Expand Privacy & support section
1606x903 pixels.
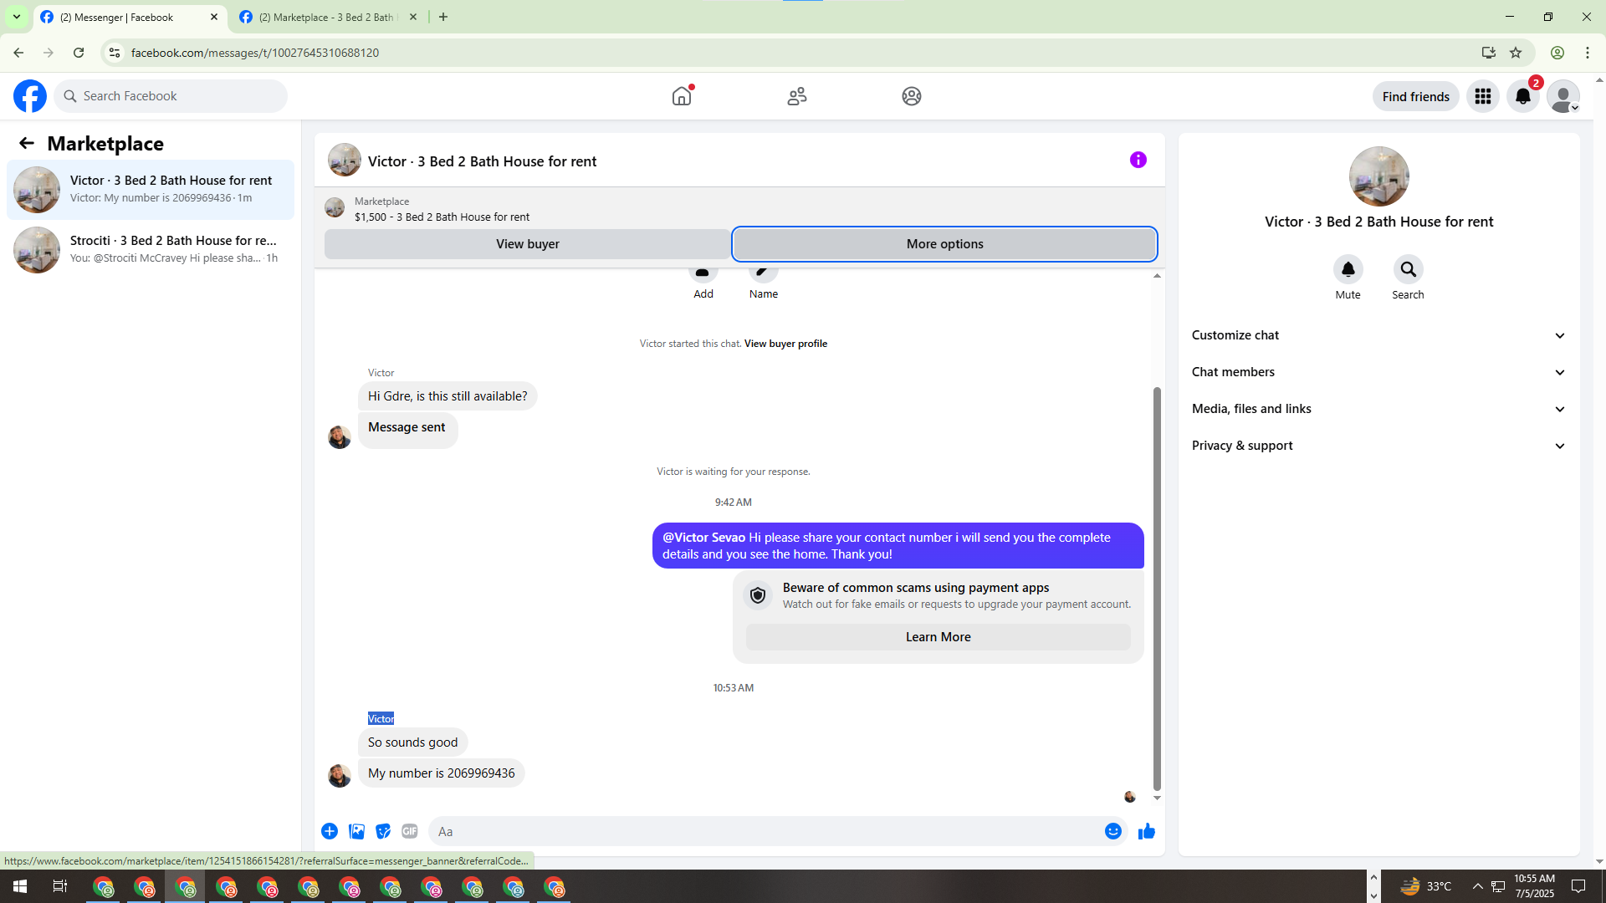(x=1378, y=446)
